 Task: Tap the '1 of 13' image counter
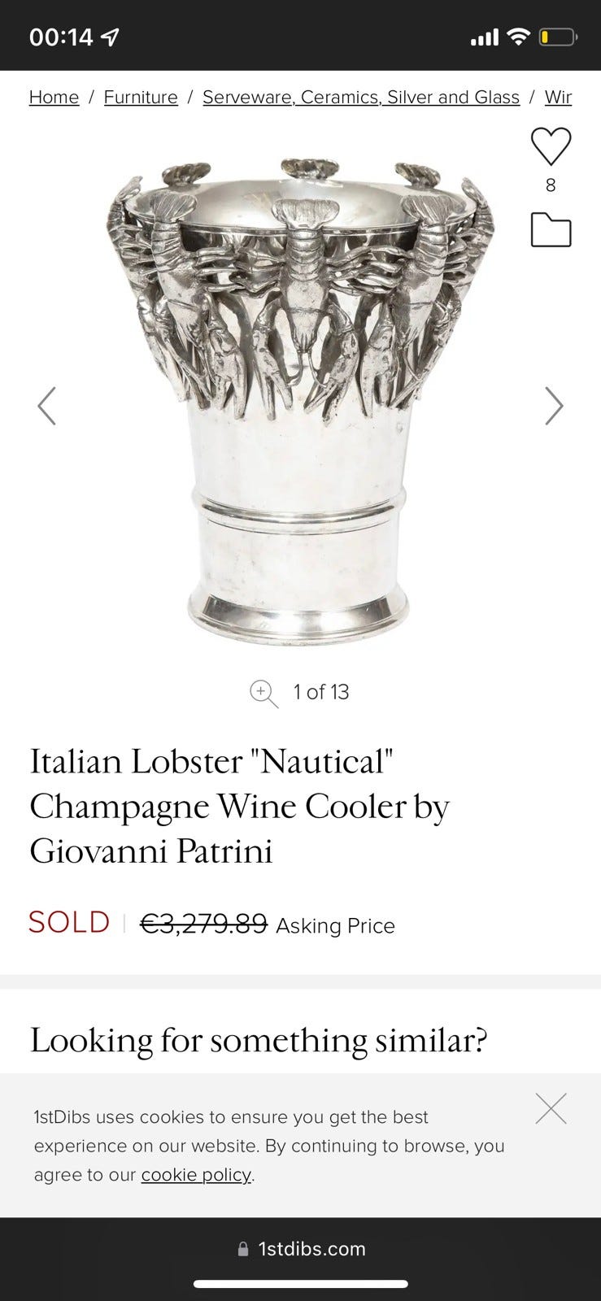click(321, 692)
